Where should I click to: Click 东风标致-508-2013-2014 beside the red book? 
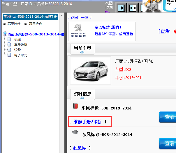click(x=106, y=108)
